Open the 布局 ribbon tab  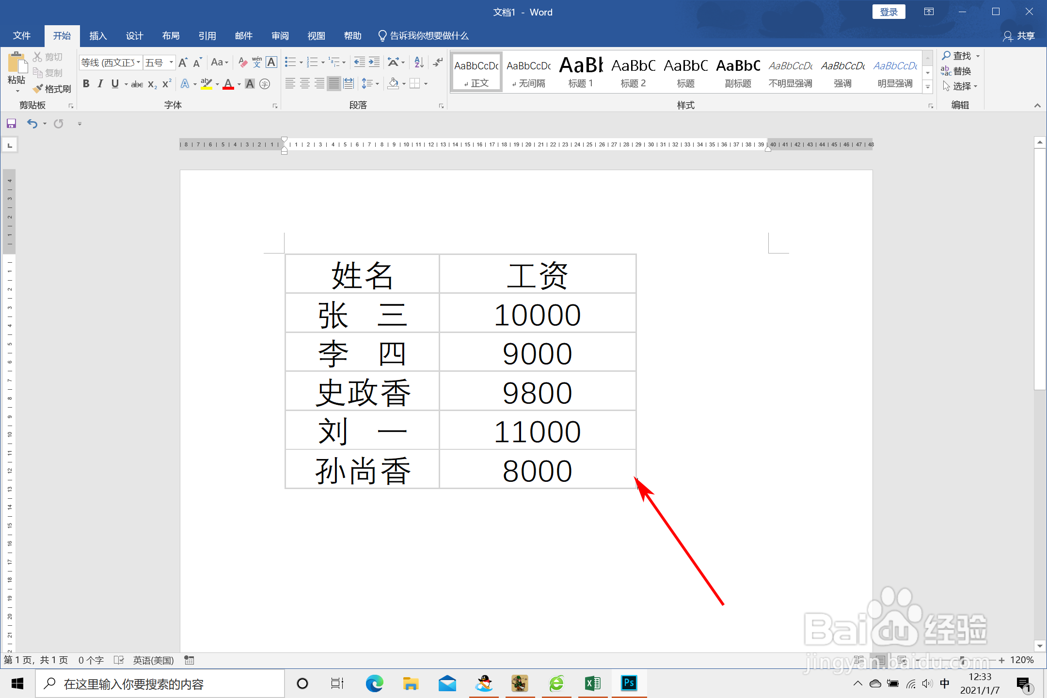(x=171, y=36)
